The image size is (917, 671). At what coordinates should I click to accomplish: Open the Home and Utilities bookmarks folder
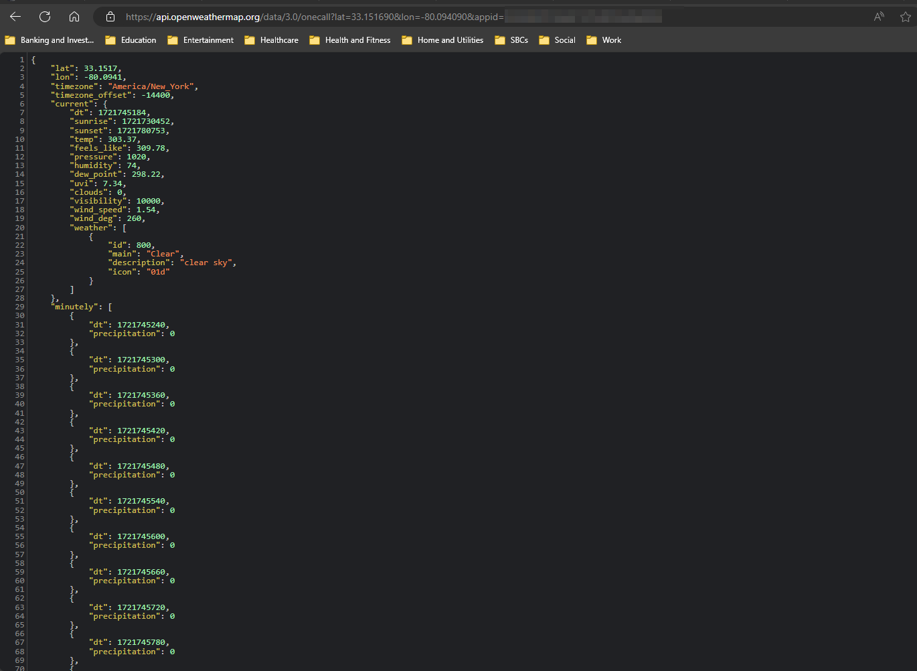click(442, 40)
